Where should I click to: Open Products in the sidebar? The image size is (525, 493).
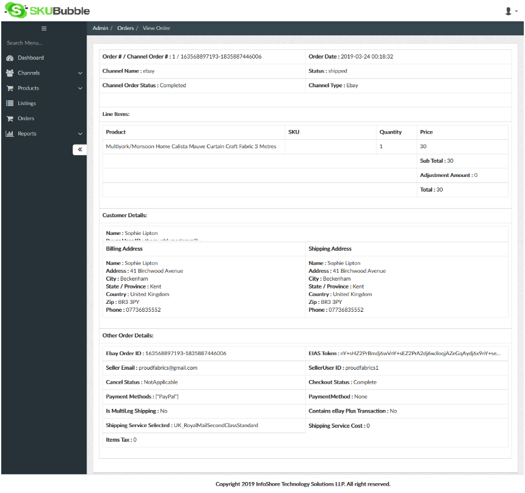pos(44,88)
